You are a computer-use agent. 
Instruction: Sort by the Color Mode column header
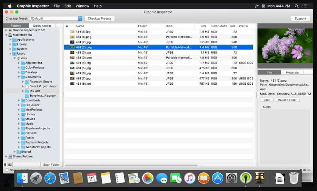[219, 26]
